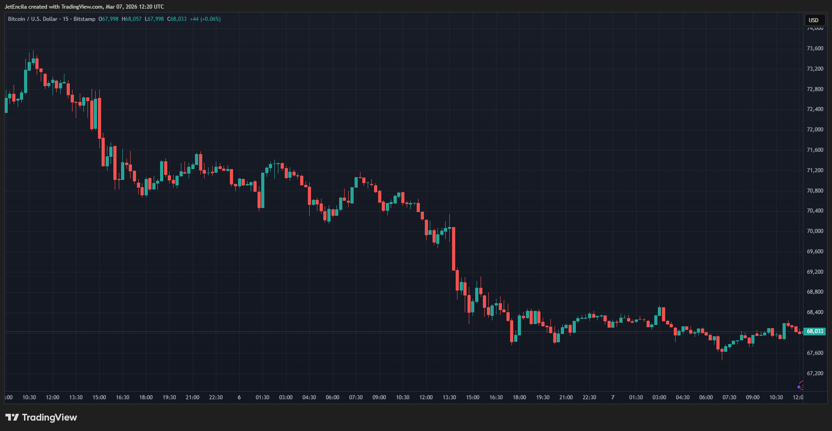Click the High value H68,057 in the legend

click(x=131, y=19)
